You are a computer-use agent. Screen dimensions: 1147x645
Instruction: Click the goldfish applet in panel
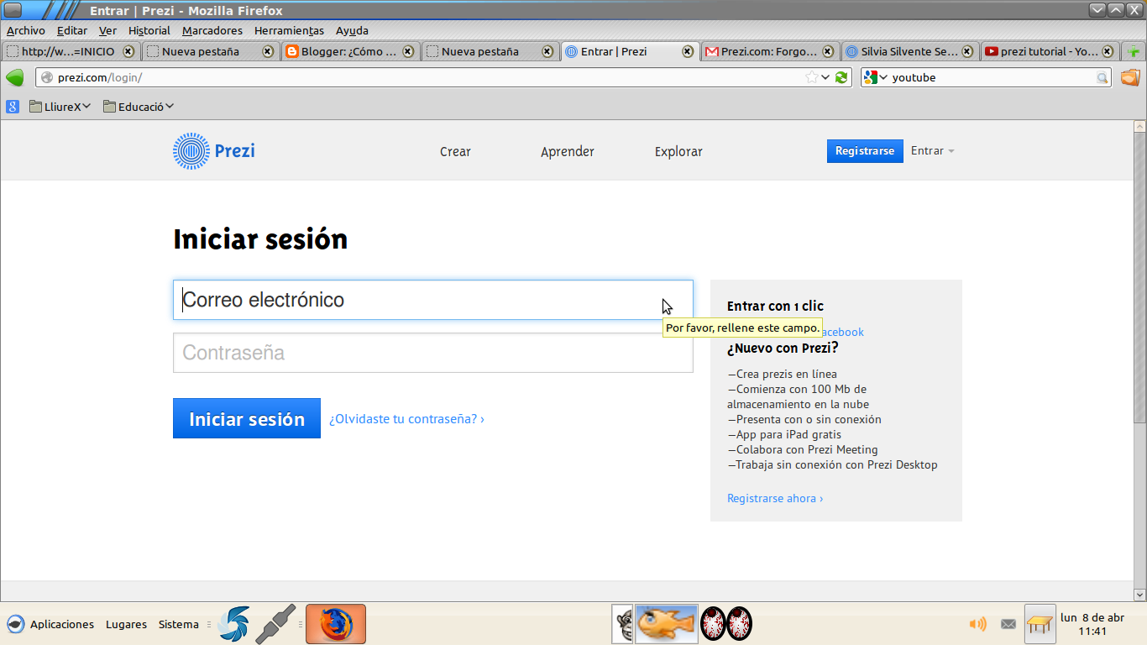(x=667, y=624)
